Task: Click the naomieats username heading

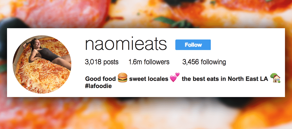Action: [126, 44]
